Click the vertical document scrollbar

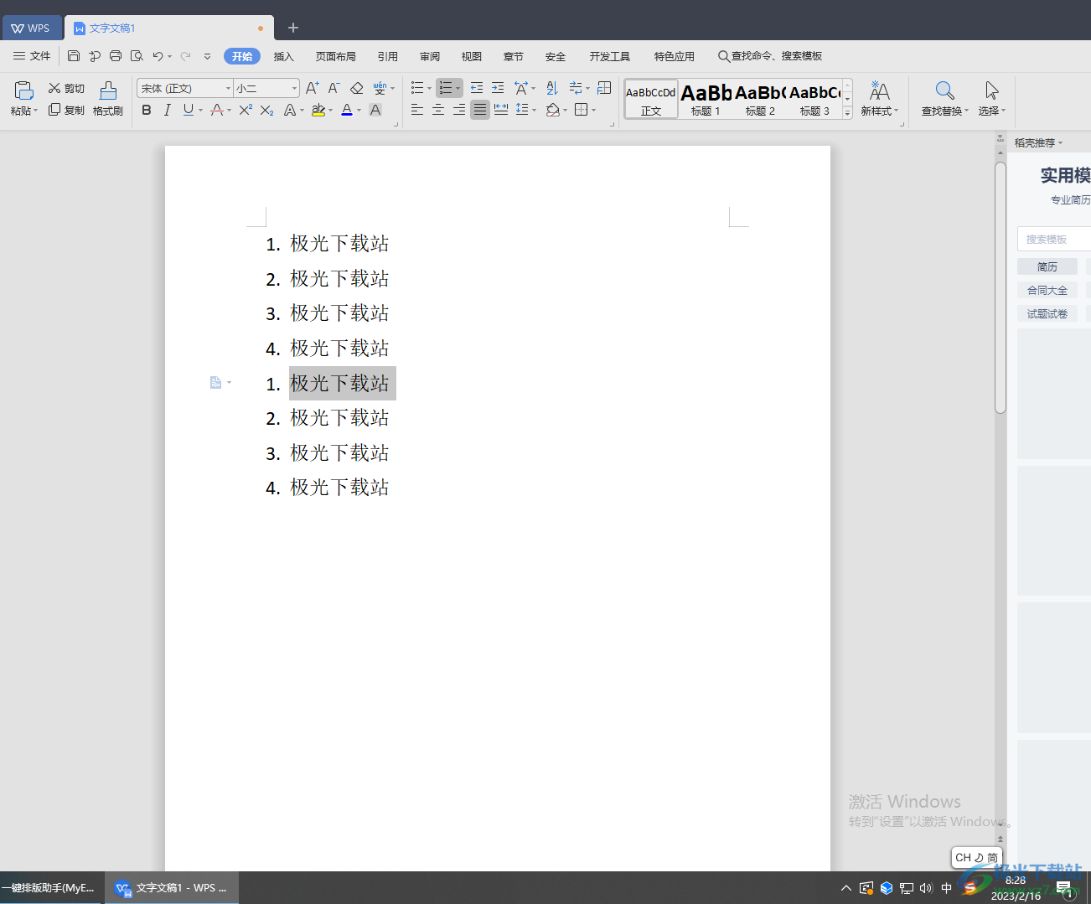(1001, 287)
